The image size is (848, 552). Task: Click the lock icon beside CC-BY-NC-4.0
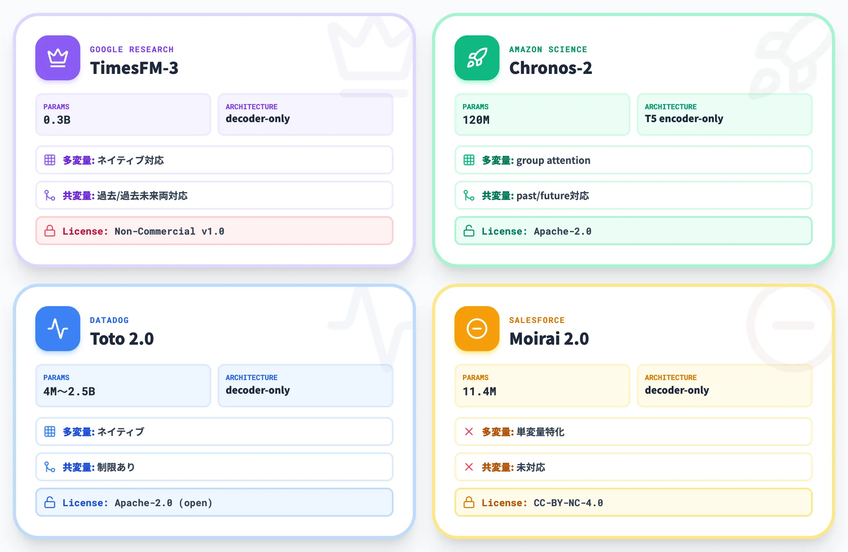469,502
